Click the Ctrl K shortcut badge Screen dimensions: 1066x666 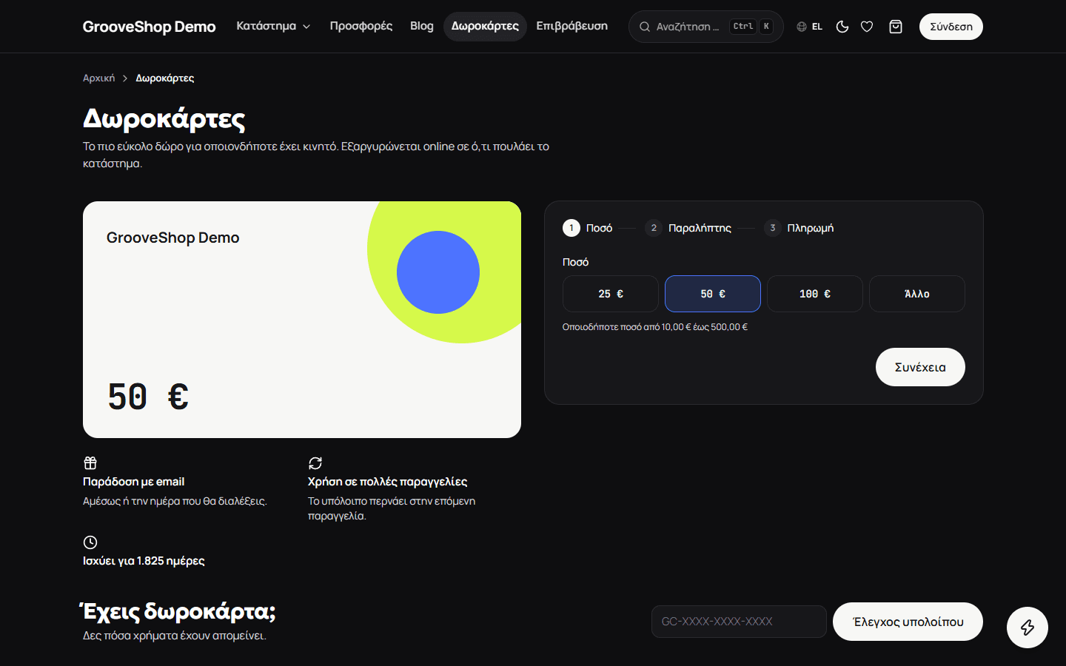pos(751,27)
